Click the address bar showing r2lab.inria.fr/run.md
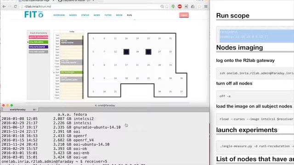 click(90, 6)
